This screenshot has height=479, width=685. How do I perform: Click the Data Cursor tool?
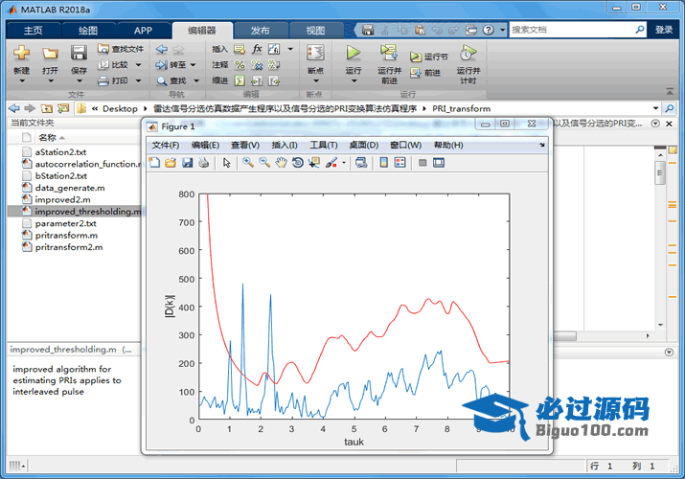(314, 163)
